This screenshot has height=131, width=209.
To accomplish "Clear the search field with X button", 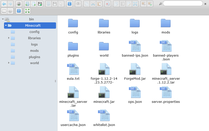I will pyautogui.click(x=205, y=4).
